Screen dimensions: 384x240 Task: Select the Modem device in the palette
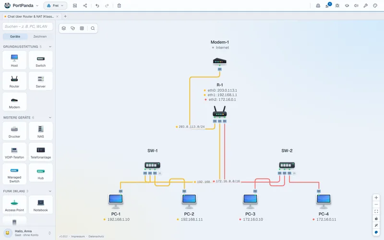[14, 102]
